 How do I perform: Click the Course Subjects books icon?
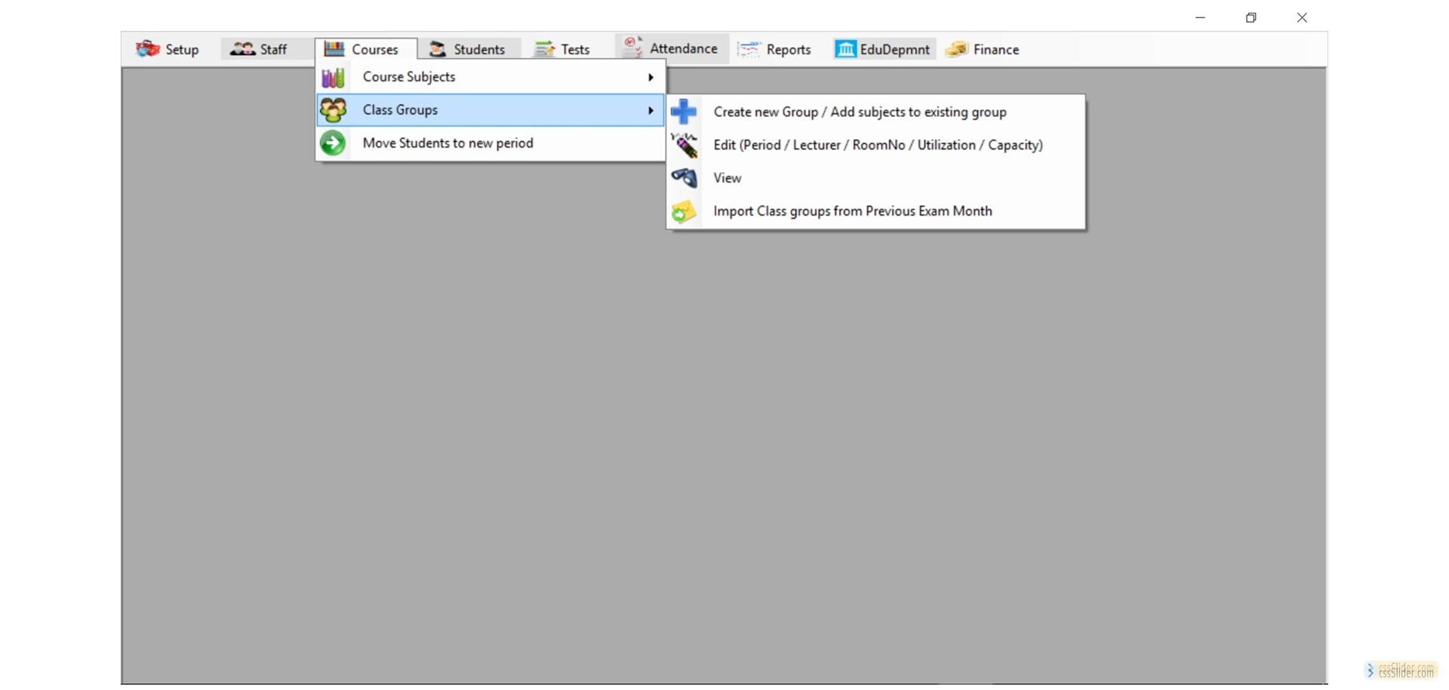tap(333, 78)
